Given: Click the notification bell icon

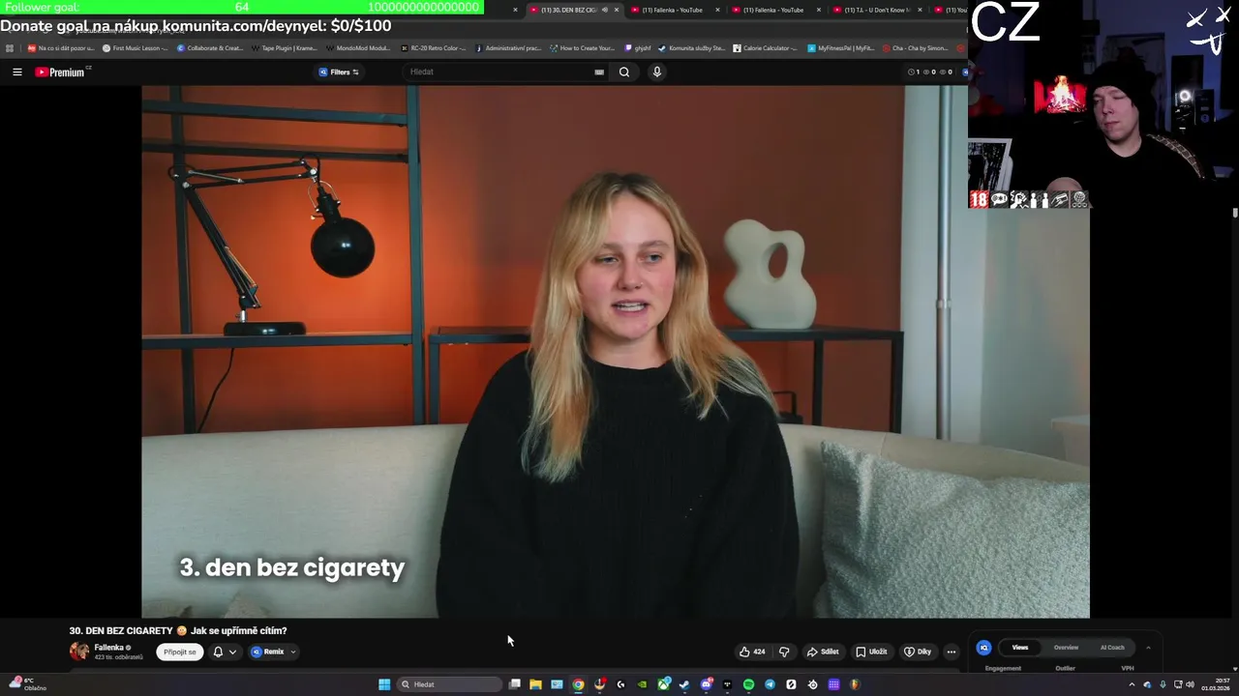Looking at the screenshot, I should tap(218, 652).
